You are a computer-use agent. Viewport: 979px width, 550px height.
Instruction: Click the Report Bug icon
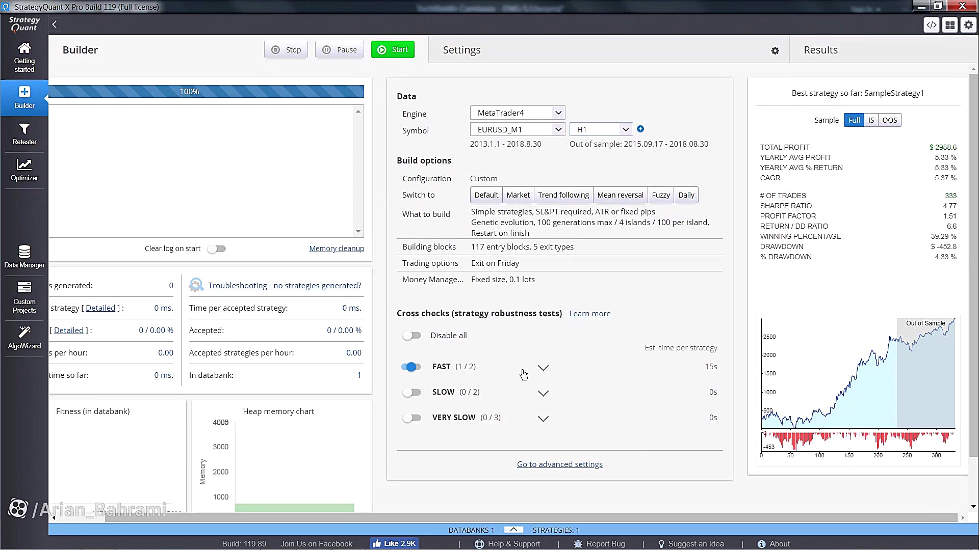coord(578,544)
